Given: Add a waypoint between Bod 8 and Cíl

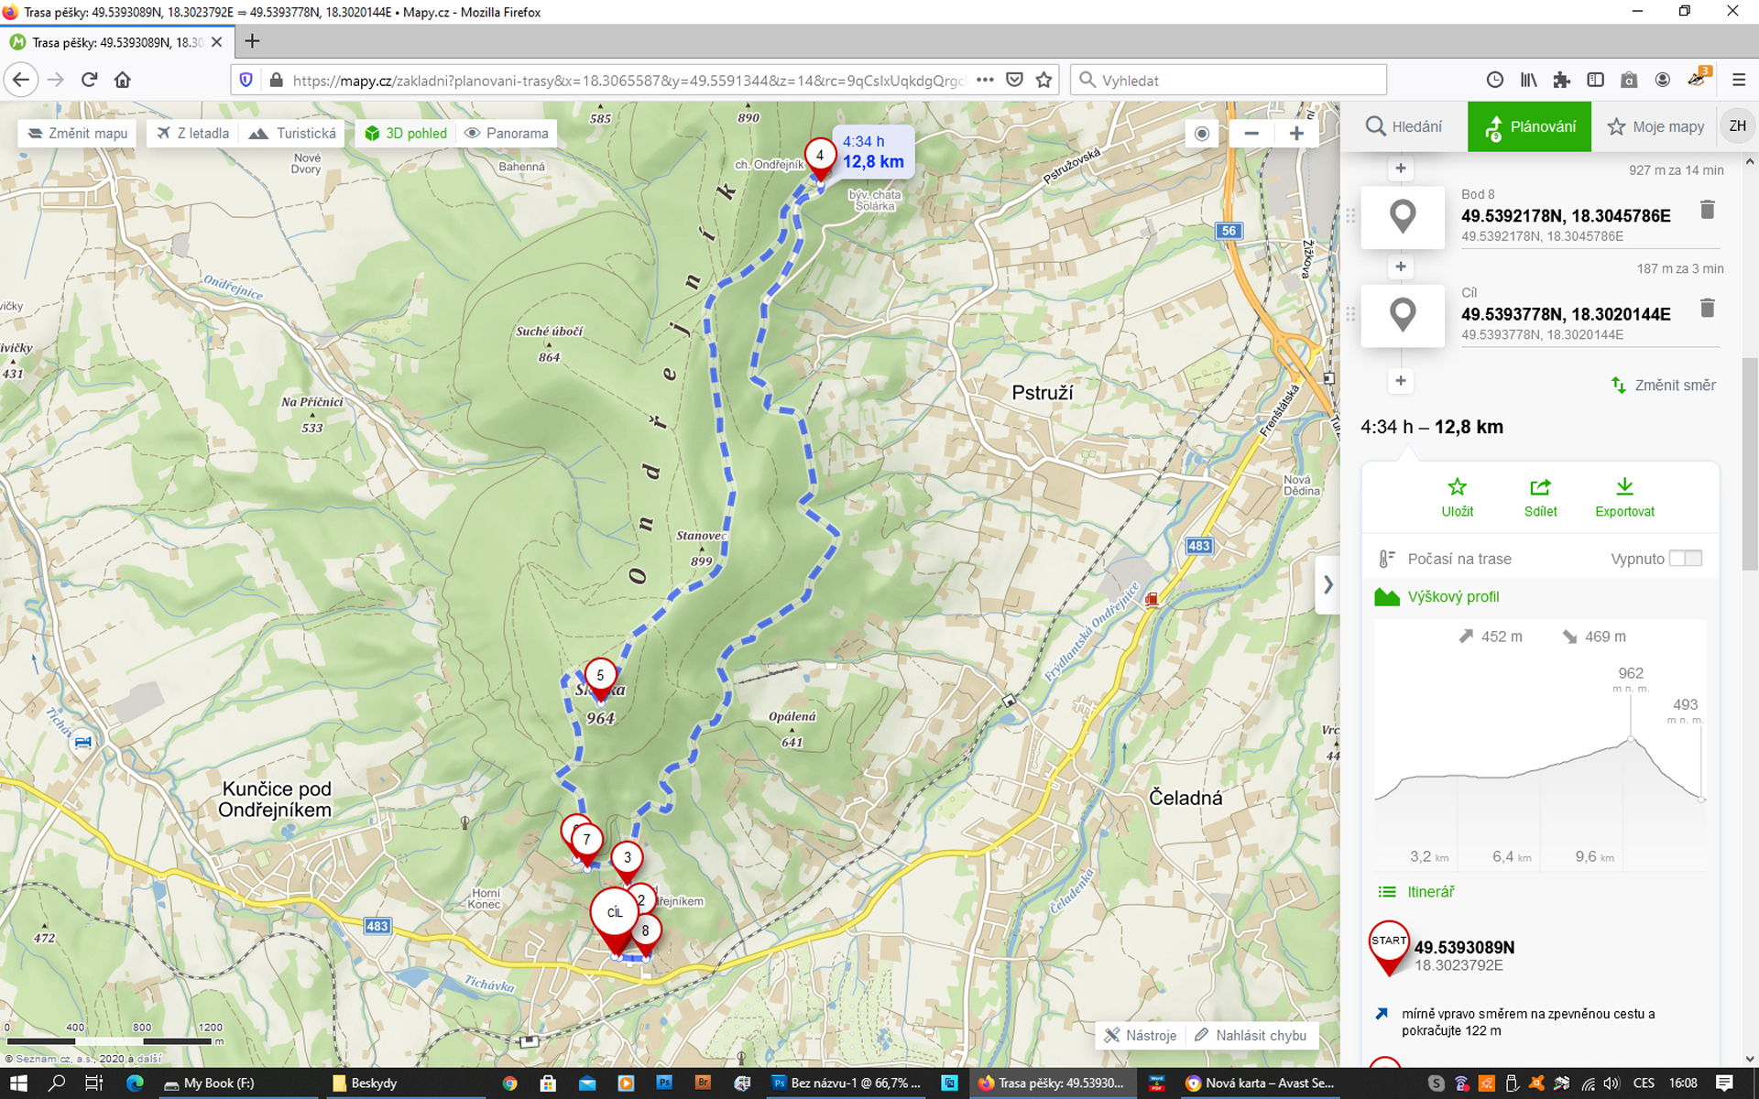Looking at the screenshot, I should (1400, 267).
